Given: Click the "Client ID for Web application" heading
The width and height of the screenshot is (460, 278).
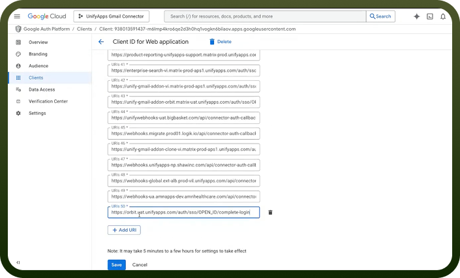Looking at the screenshot, I should (151, 42).
